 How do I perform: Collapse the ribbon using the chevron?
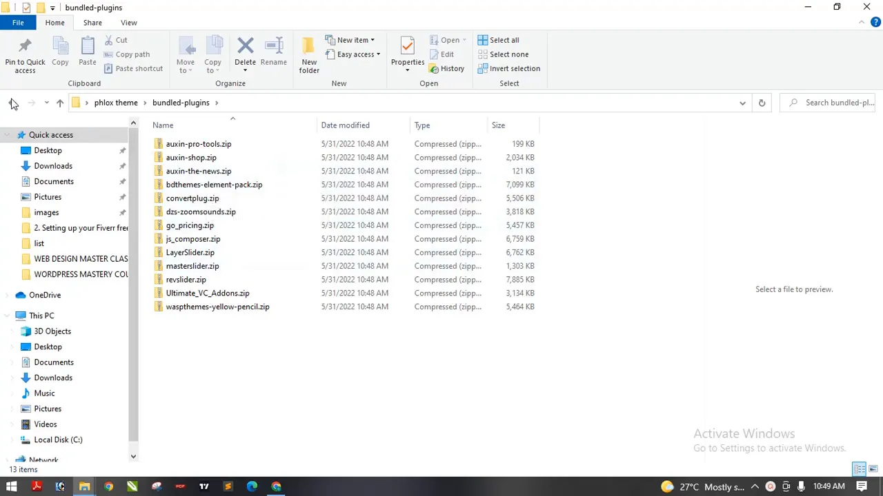tap(862, 22)
